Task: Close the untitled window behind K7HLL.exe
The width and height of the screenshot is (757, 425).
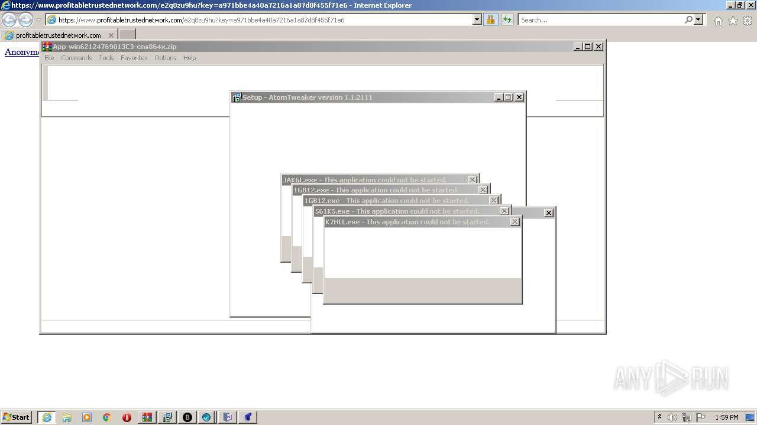Action: (x=549, y=212)
